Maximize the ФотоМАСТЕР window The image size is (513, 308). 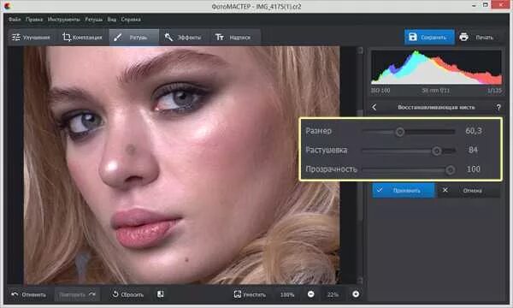pyautogui.click(x=486, y=5)
